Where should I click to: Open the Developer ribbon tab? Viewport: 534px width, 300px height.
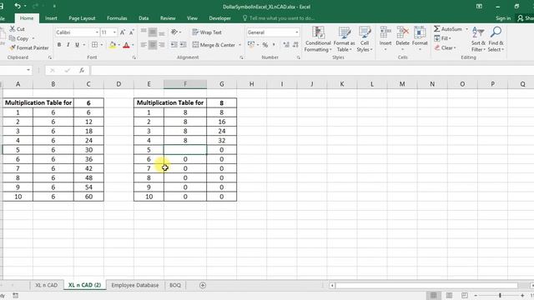[219, 18]
